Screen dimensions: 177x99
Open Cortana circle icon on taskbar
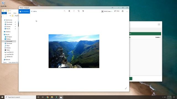click(38, 97)
